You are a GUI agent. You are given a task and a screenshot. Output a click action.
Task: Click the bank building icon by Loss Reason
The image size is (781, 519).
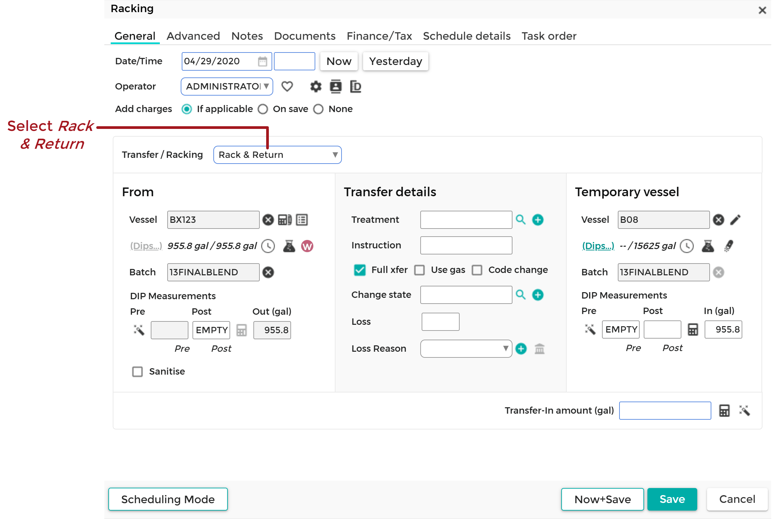(539, 349)
